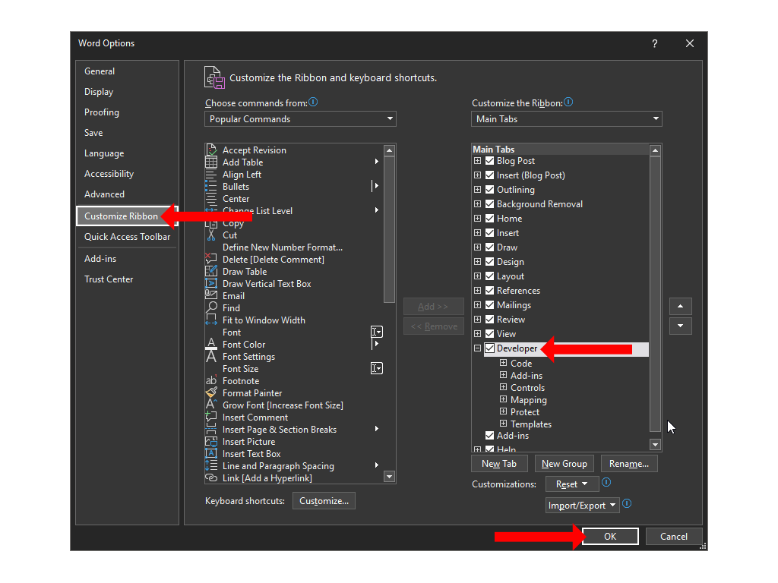Select the Draw Table pencil icon
The image size is (778, 583).
(x=211, y=271)
